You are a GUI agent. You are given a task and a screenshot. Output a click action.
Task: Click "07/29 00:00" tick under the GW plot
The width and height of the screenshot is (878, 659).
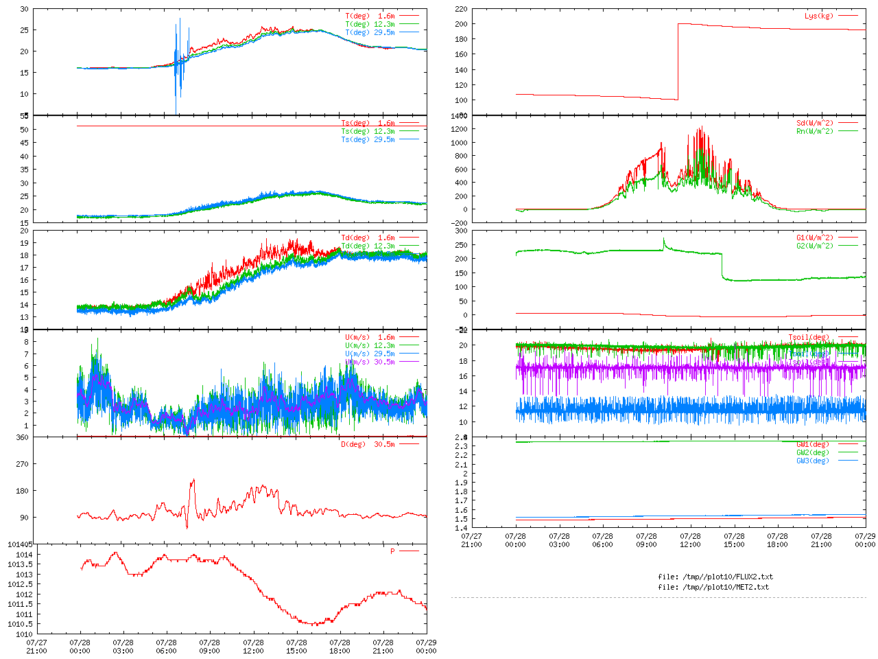[865, 540]
